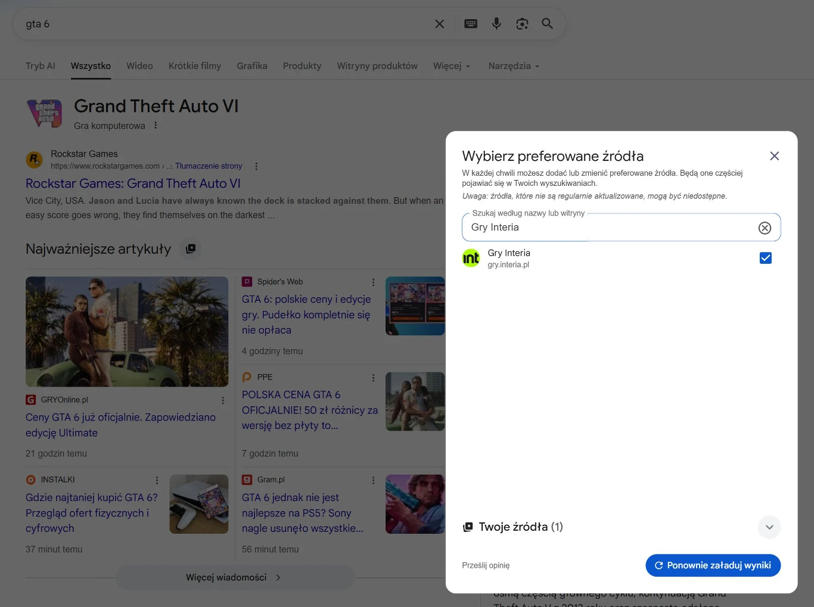
Task: Click the gry.interia.pl domain text
Action: click(508, 265)
